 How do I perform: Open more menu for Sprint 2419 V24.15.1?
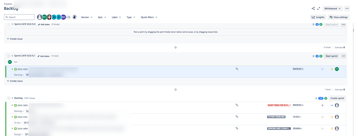pos(343,56)
